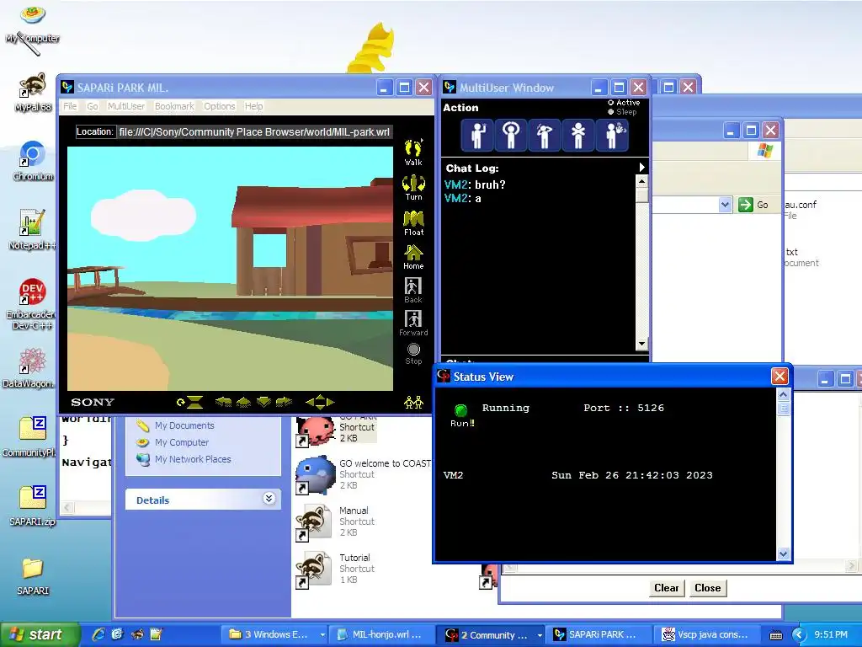Click the Clear button
The image size is (862, 647).
point(667,587)
